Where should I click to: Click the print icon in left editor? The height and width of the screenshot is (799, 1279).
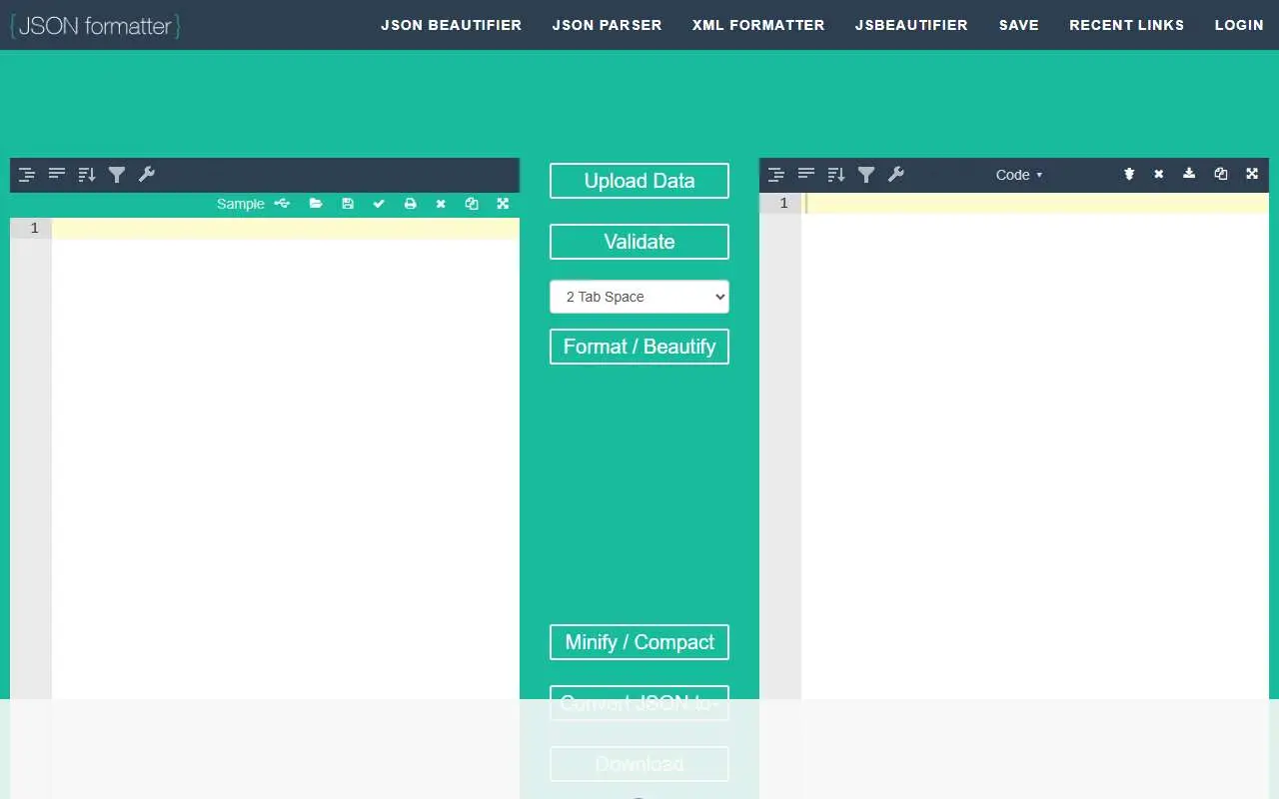click(x=410, y=204)
